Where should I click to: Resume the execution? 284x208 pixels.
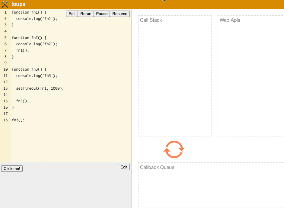(x=120, y=14)
